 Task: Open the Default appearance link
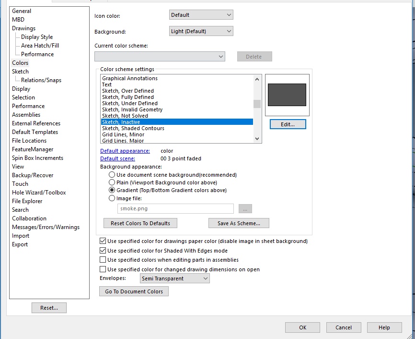click(x=125, y=151)
